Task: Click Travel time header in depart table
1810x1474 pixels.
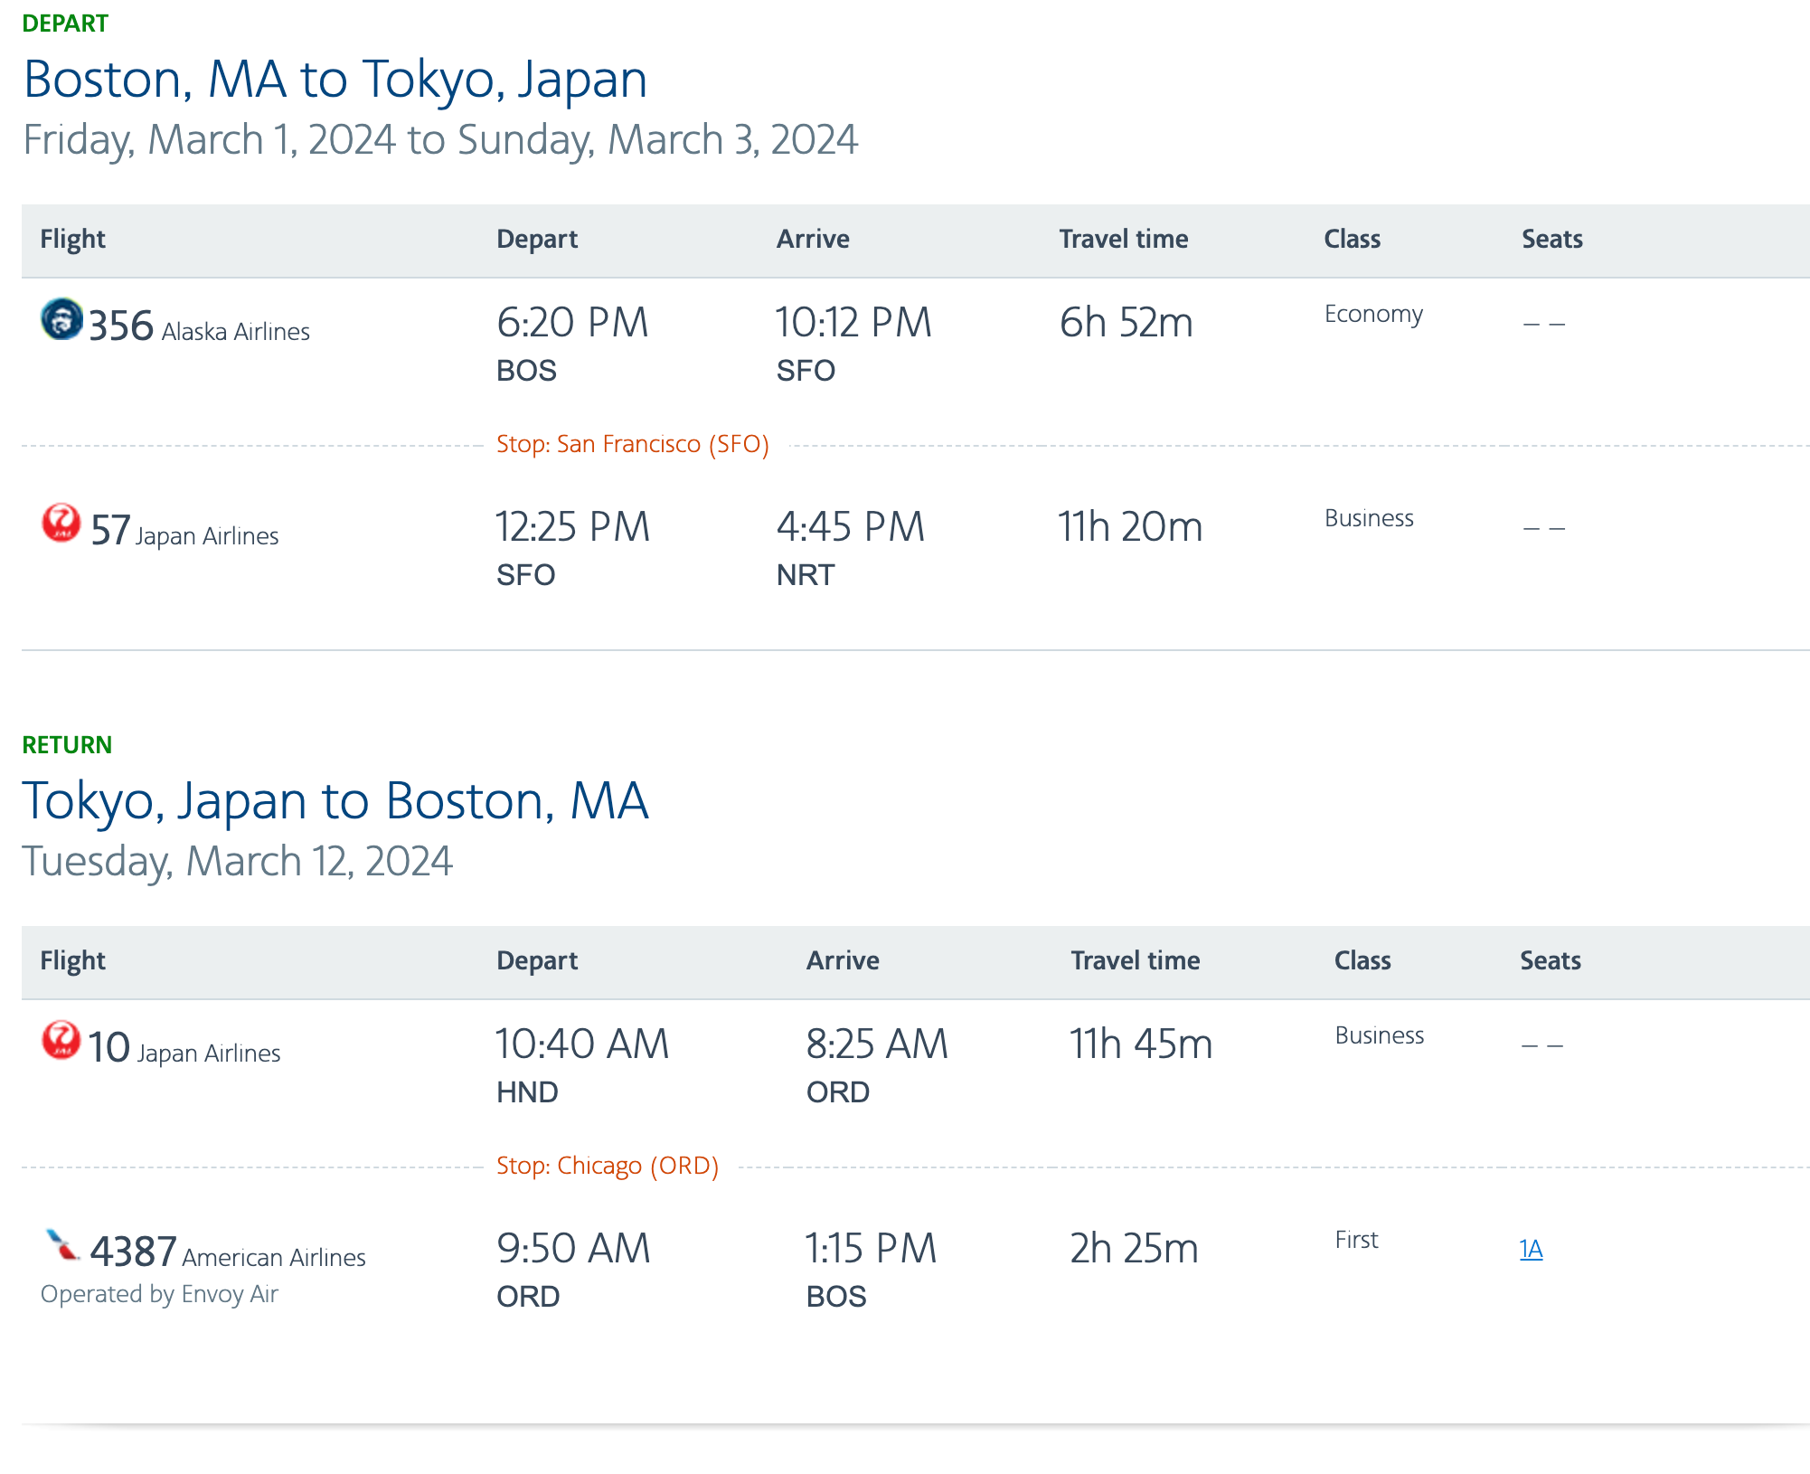Action: [1123, 240]
